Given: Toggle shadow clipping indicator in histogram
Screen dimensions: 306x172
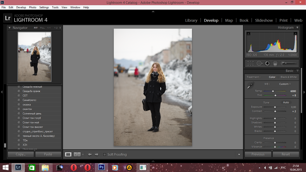Looking at the screenshot, I should point(249,34).
